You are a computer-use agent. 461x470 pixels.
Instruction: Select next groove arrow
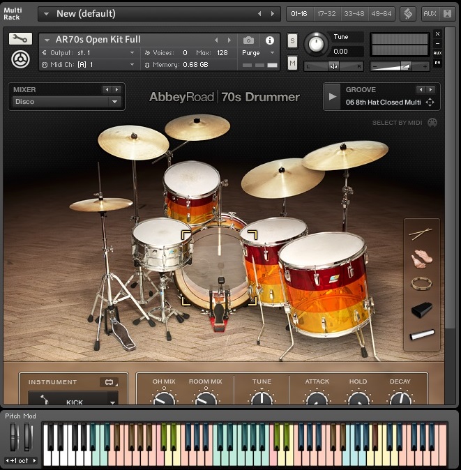431,89
